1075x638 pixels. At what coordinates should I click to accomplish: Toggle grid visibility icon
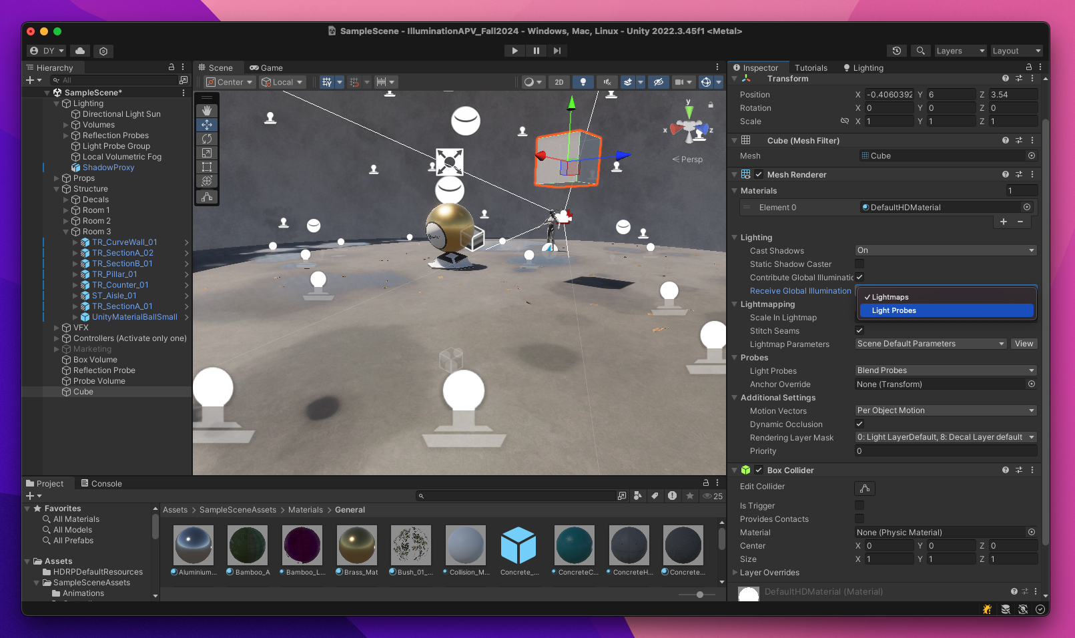pos(327,82)
